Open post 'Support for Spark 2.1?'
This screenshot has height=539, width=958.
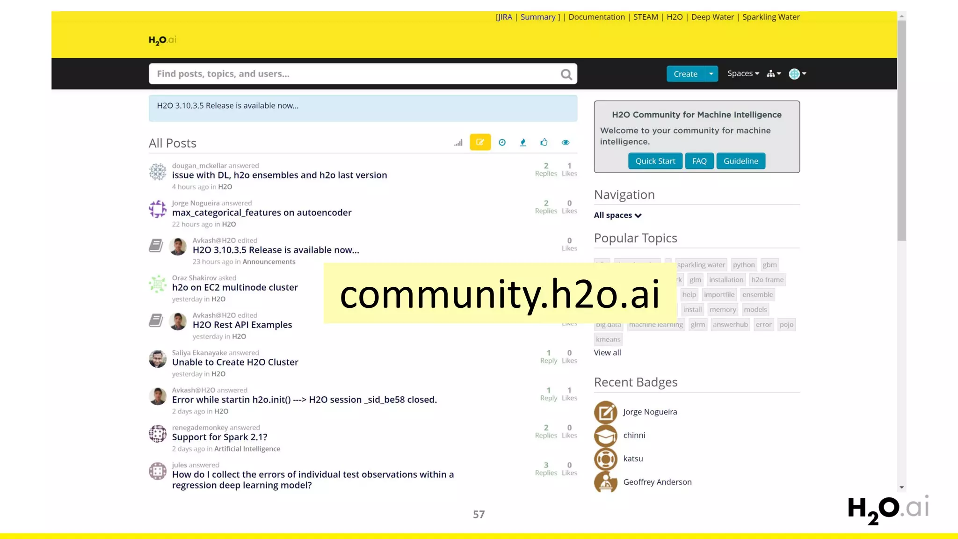[x=219, y=437]
